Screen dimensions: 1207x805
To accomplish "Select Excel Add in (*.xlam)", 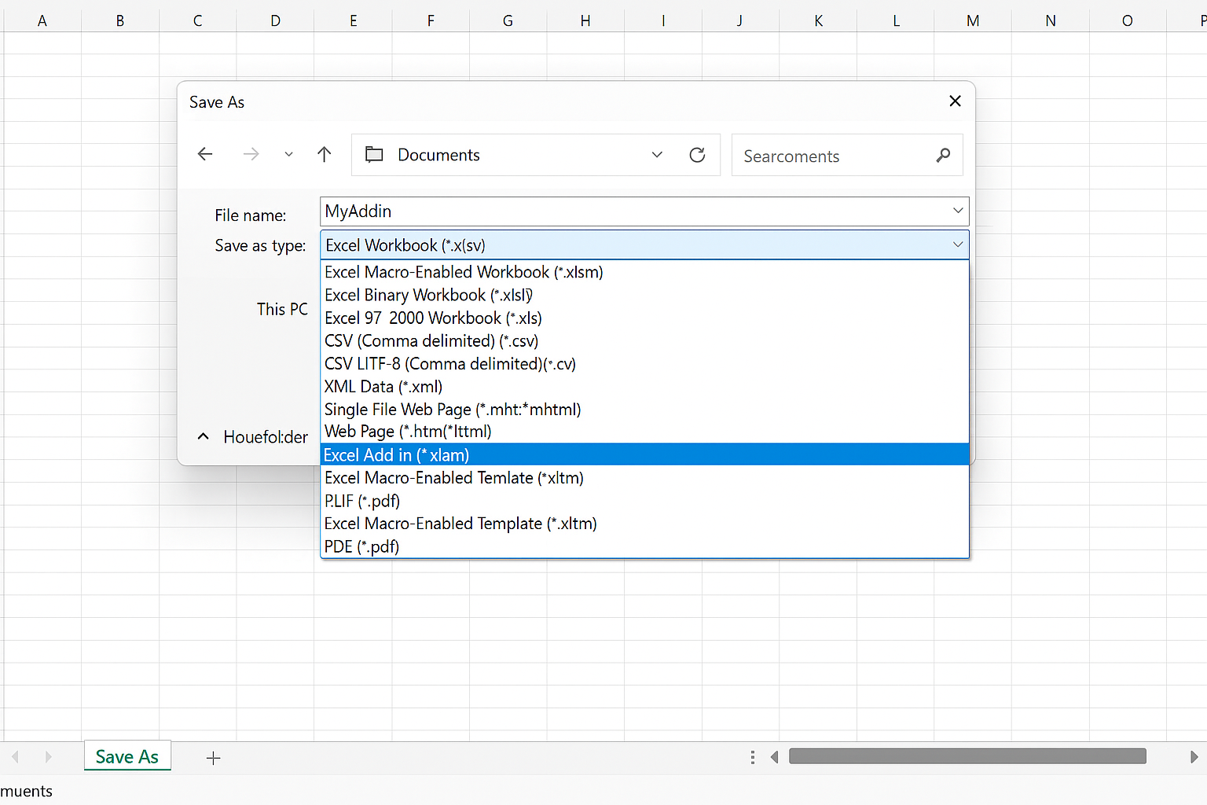I will (644, 454).
